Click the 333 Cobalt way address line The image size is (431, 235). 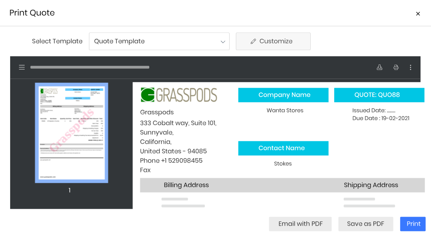(x=178, y=123)
